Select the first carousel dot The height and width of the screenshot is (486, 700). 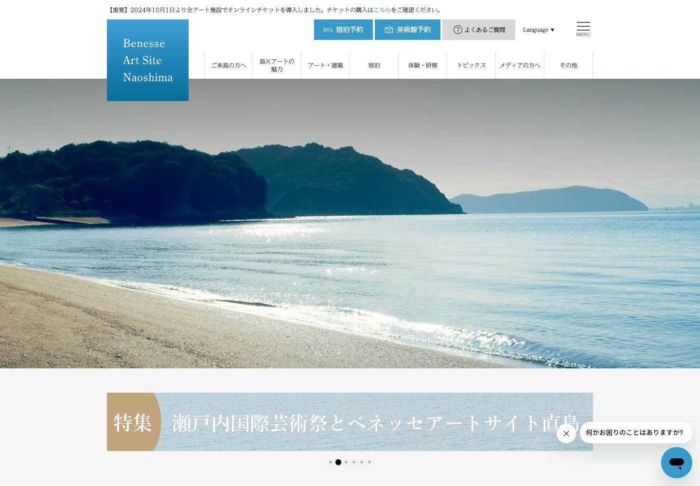pyautogui.click(x=331, y=462)
